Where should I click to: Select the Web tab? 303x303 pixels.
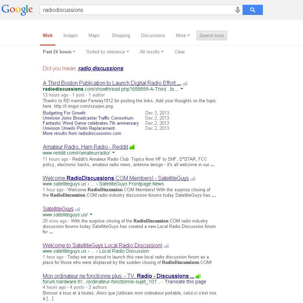click(48, 36)
